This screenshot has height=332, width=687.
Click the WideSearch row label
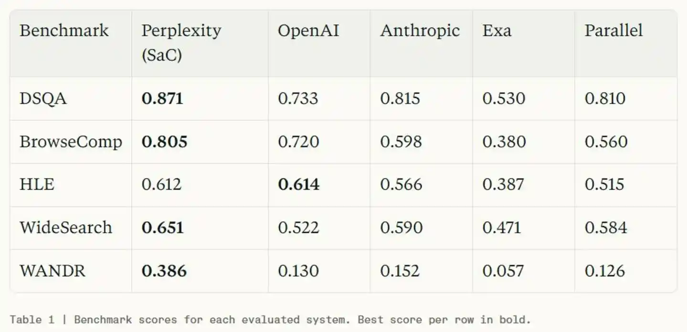[x=66, y=228]
